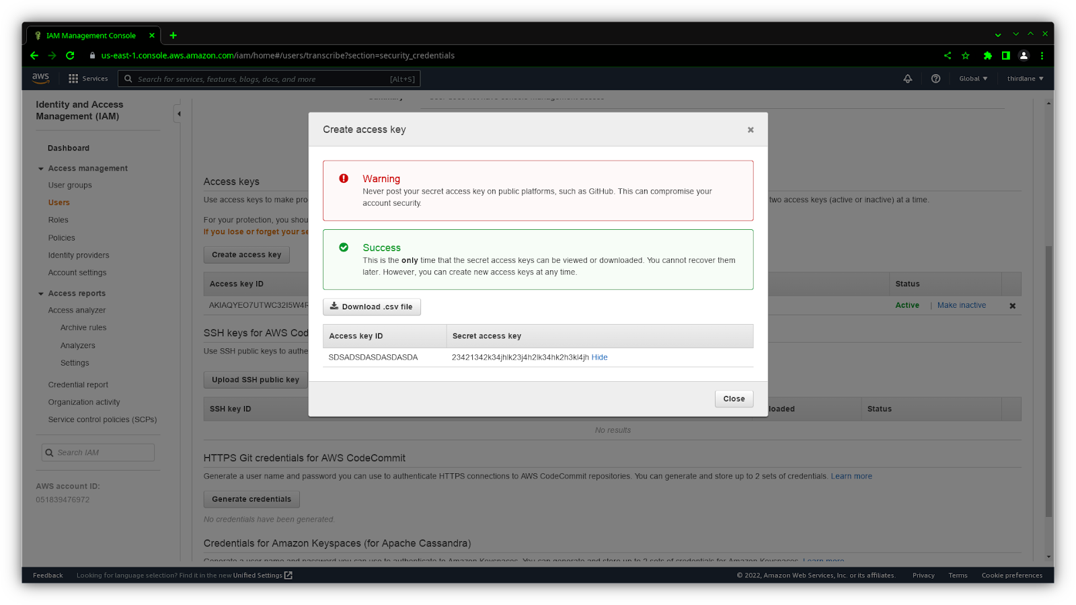Open the Terms footer link
This screenshot has width=1076, height=605.
point(958,575)
